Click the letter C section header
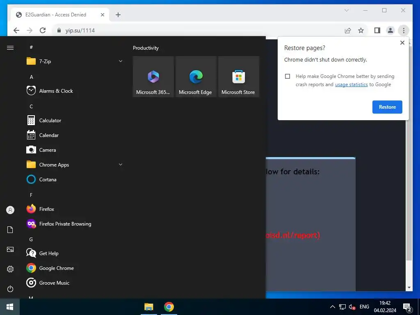The width and height of the screenshot is (420, 315). coord(31,106)
